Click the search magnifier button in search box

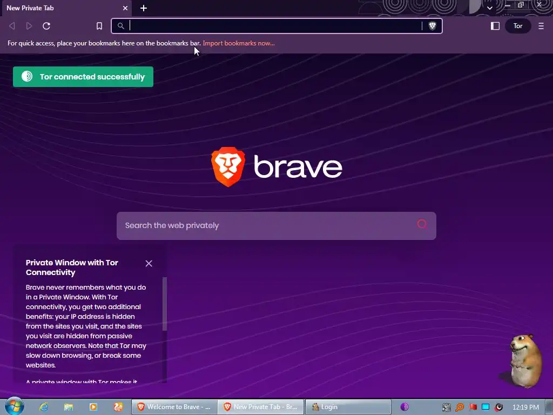tap(422, 224)
